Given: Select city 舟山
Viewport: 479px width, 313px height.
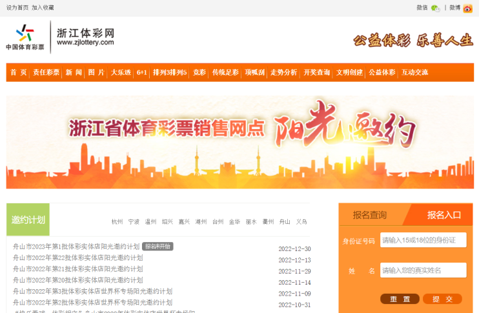Looking at the screenshot, I should coord(285,222).
